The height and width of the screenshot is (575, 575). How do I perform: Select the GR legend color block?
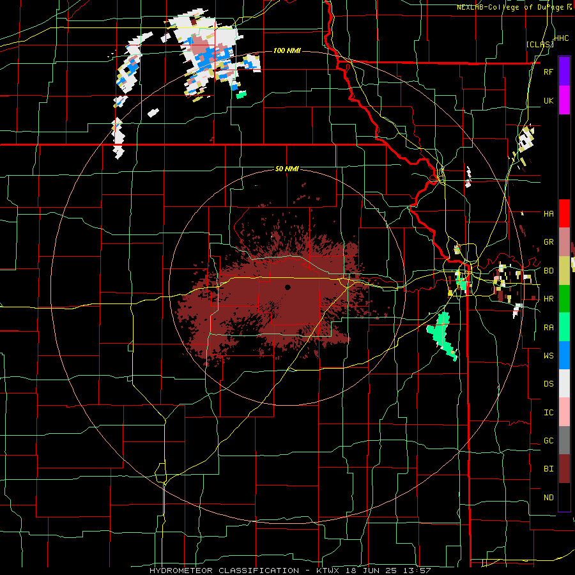(564, 242)
